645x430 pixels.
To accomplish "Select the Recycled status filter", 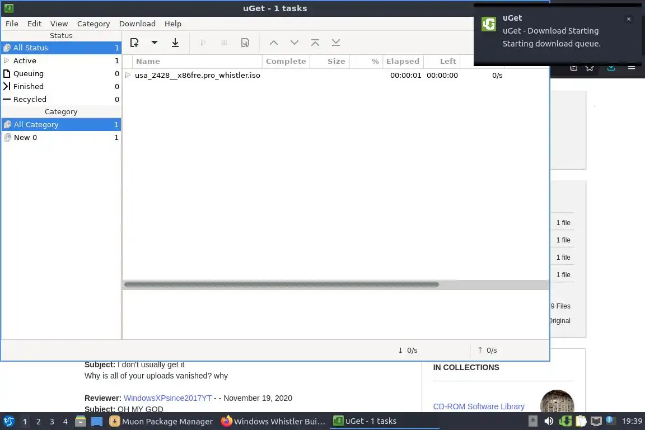I will pos(61,99).
